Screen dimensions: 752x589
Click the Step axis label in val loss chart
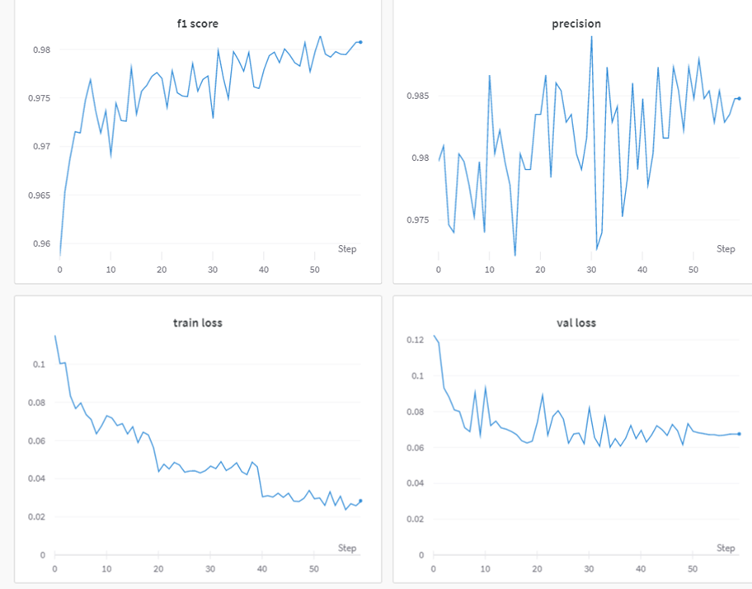point(726,548)
